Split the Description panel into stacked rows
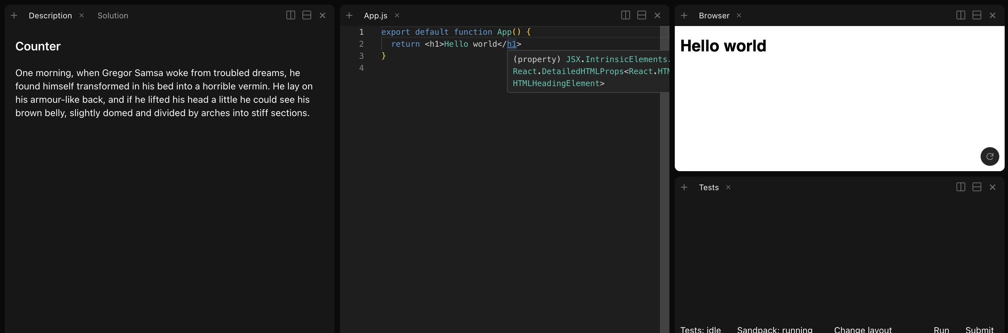The image size is (1008, 333). (x=307, y=15)
